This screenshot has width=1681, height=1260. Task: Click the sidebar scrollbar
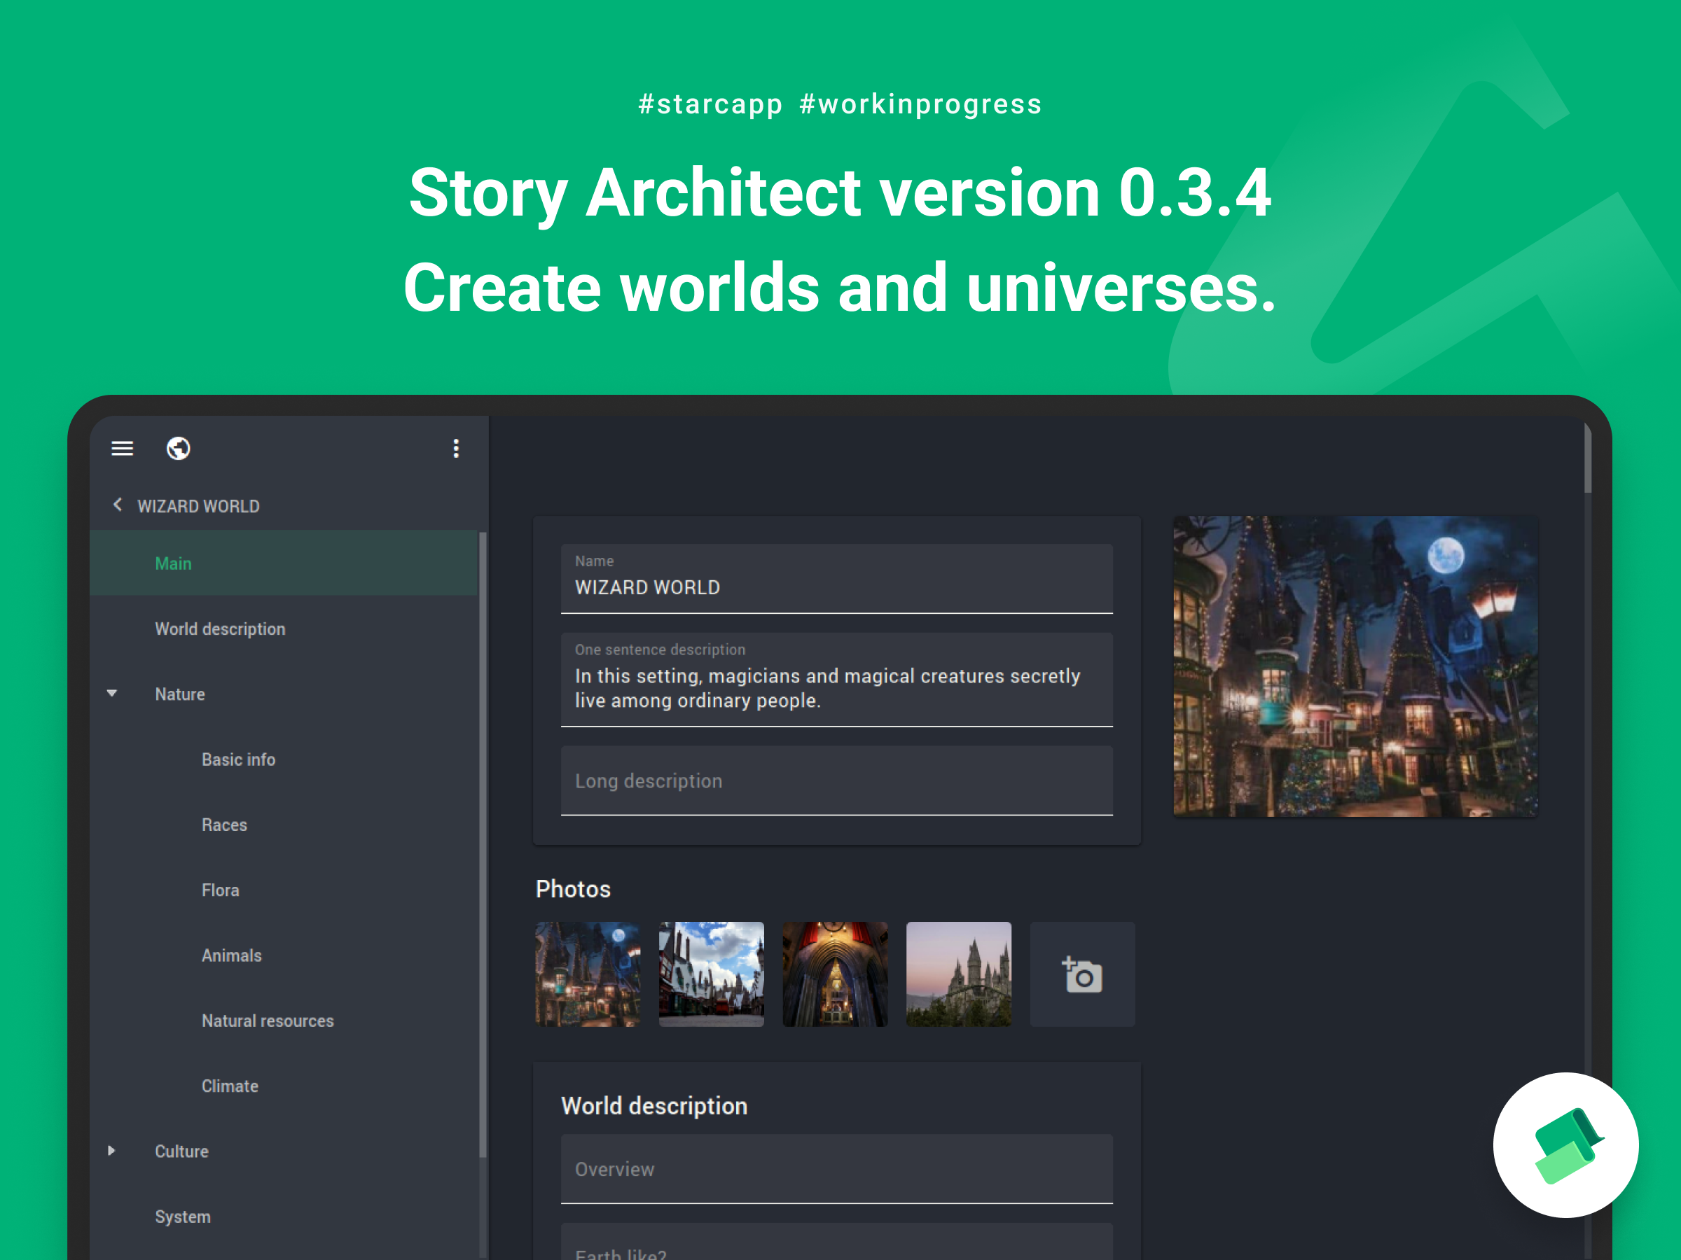pyautogui.click(x=483, y=845)
